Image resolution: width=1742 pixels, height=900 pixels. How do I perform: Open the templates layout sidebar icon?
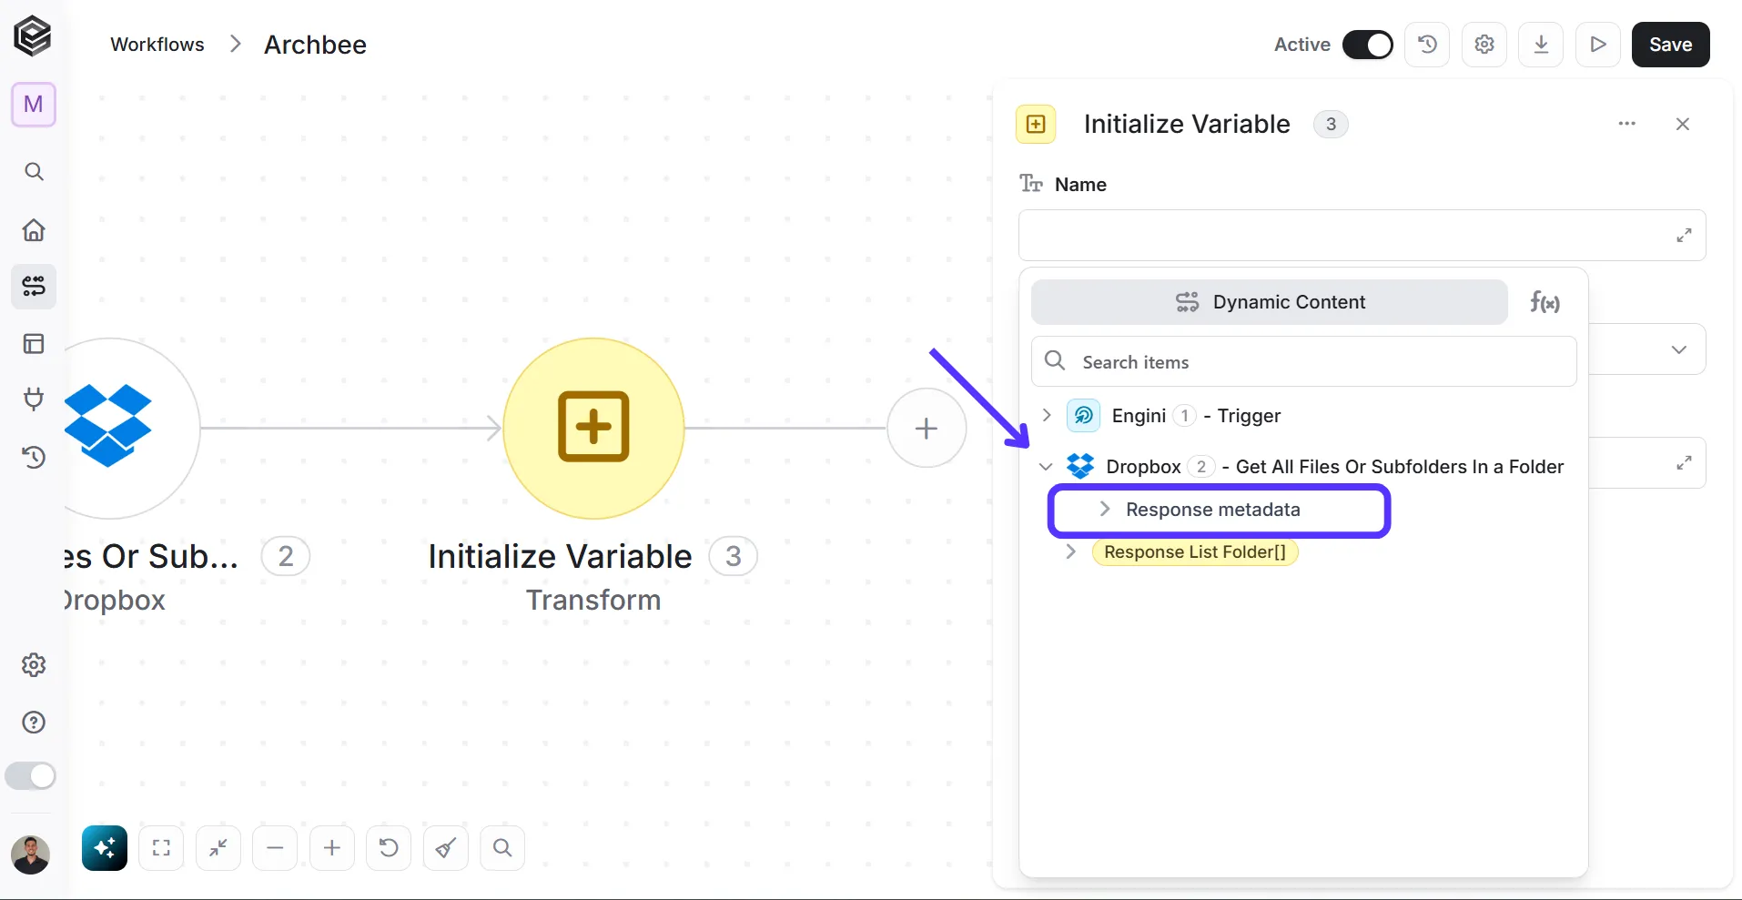coord(34,344)
